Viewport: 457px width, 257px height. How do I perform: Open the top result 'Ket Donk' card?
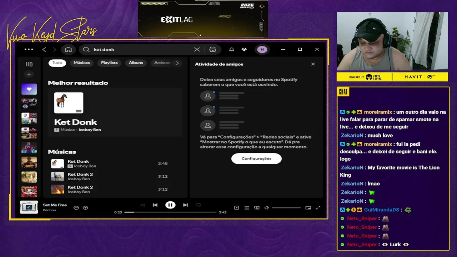click(x=115, y=112)
